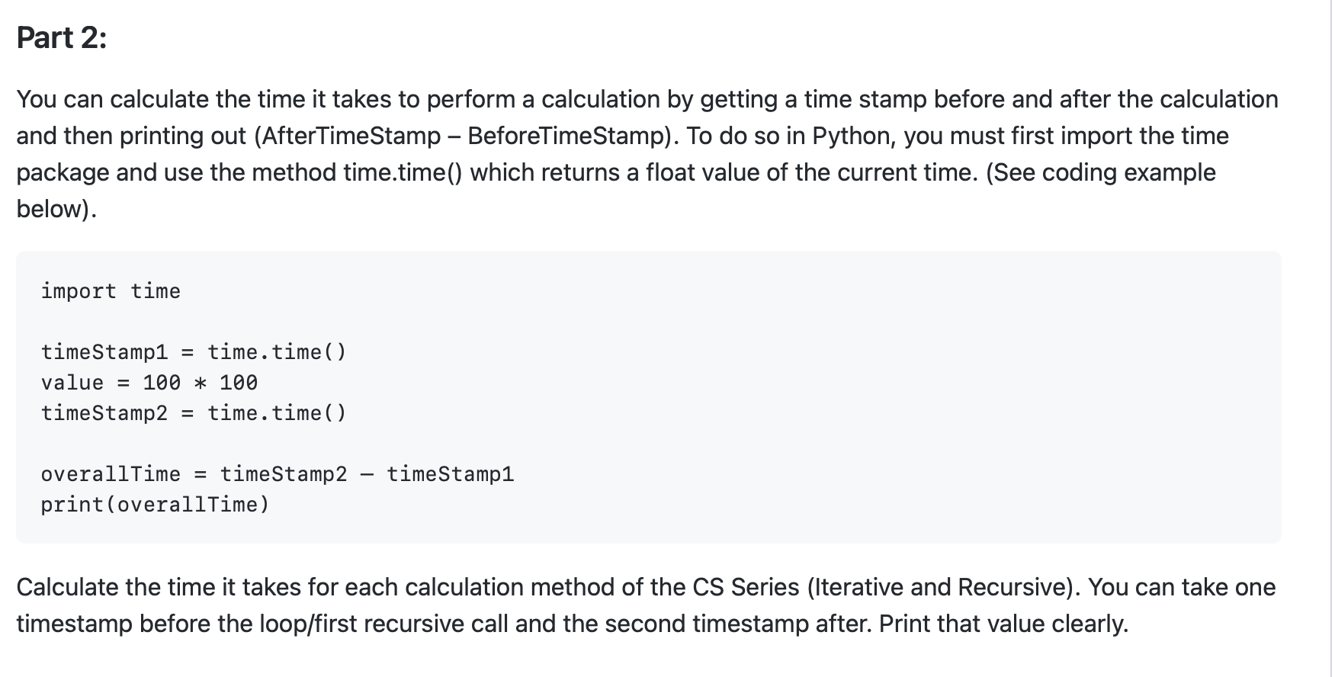Click the "overallTime" variable in the assignment line

(x=111, y=474)
